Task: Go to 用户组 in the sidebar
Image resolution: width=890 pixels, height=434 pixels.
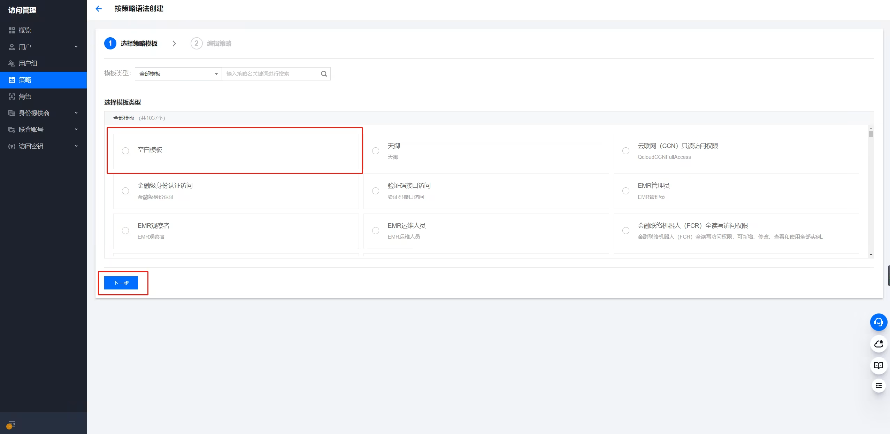Action: 28,63
